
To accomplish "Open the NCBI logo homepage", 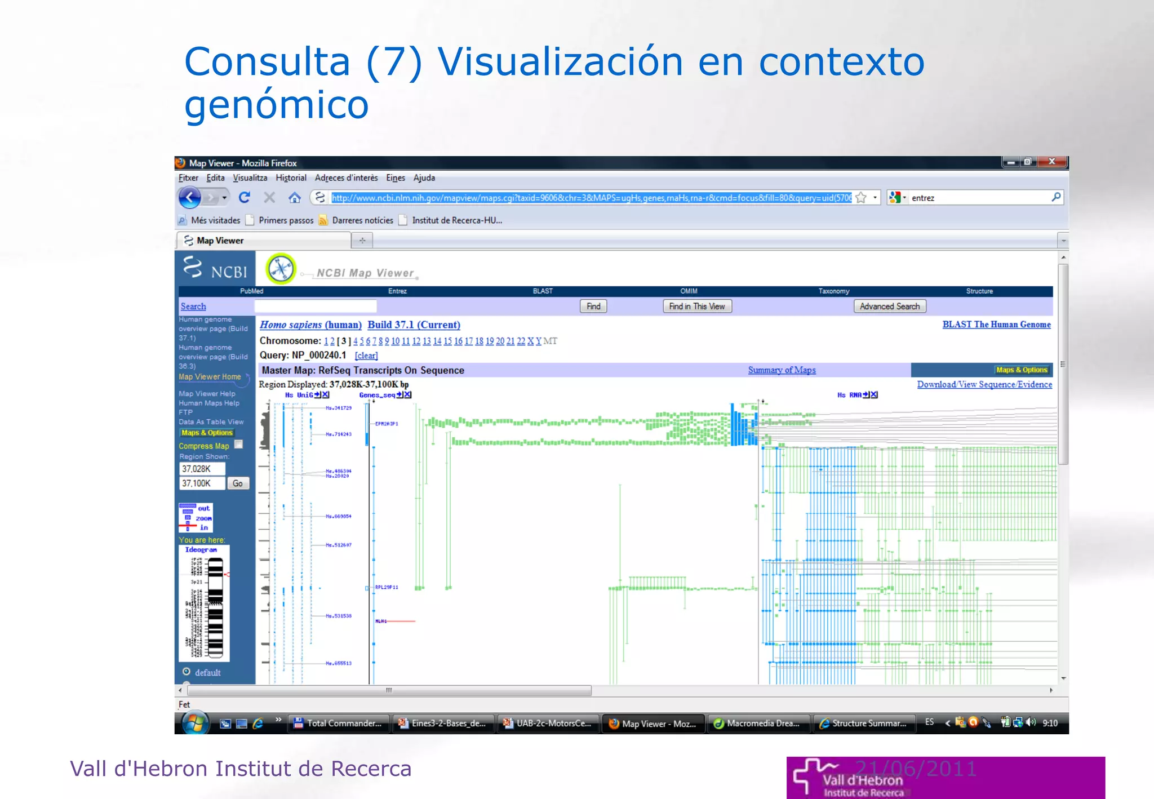I will [x=215, y=269].
